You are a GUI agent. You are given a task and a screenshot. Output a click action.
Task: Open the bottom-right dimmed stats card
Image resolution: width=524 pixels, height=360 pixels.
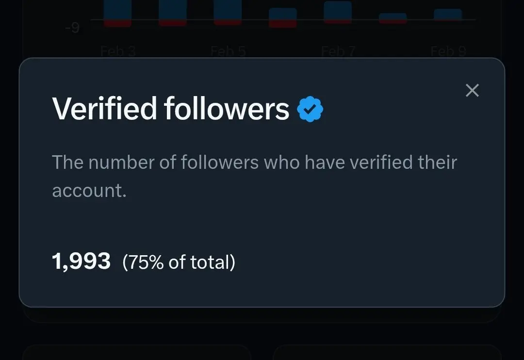[x=387, y=352]
